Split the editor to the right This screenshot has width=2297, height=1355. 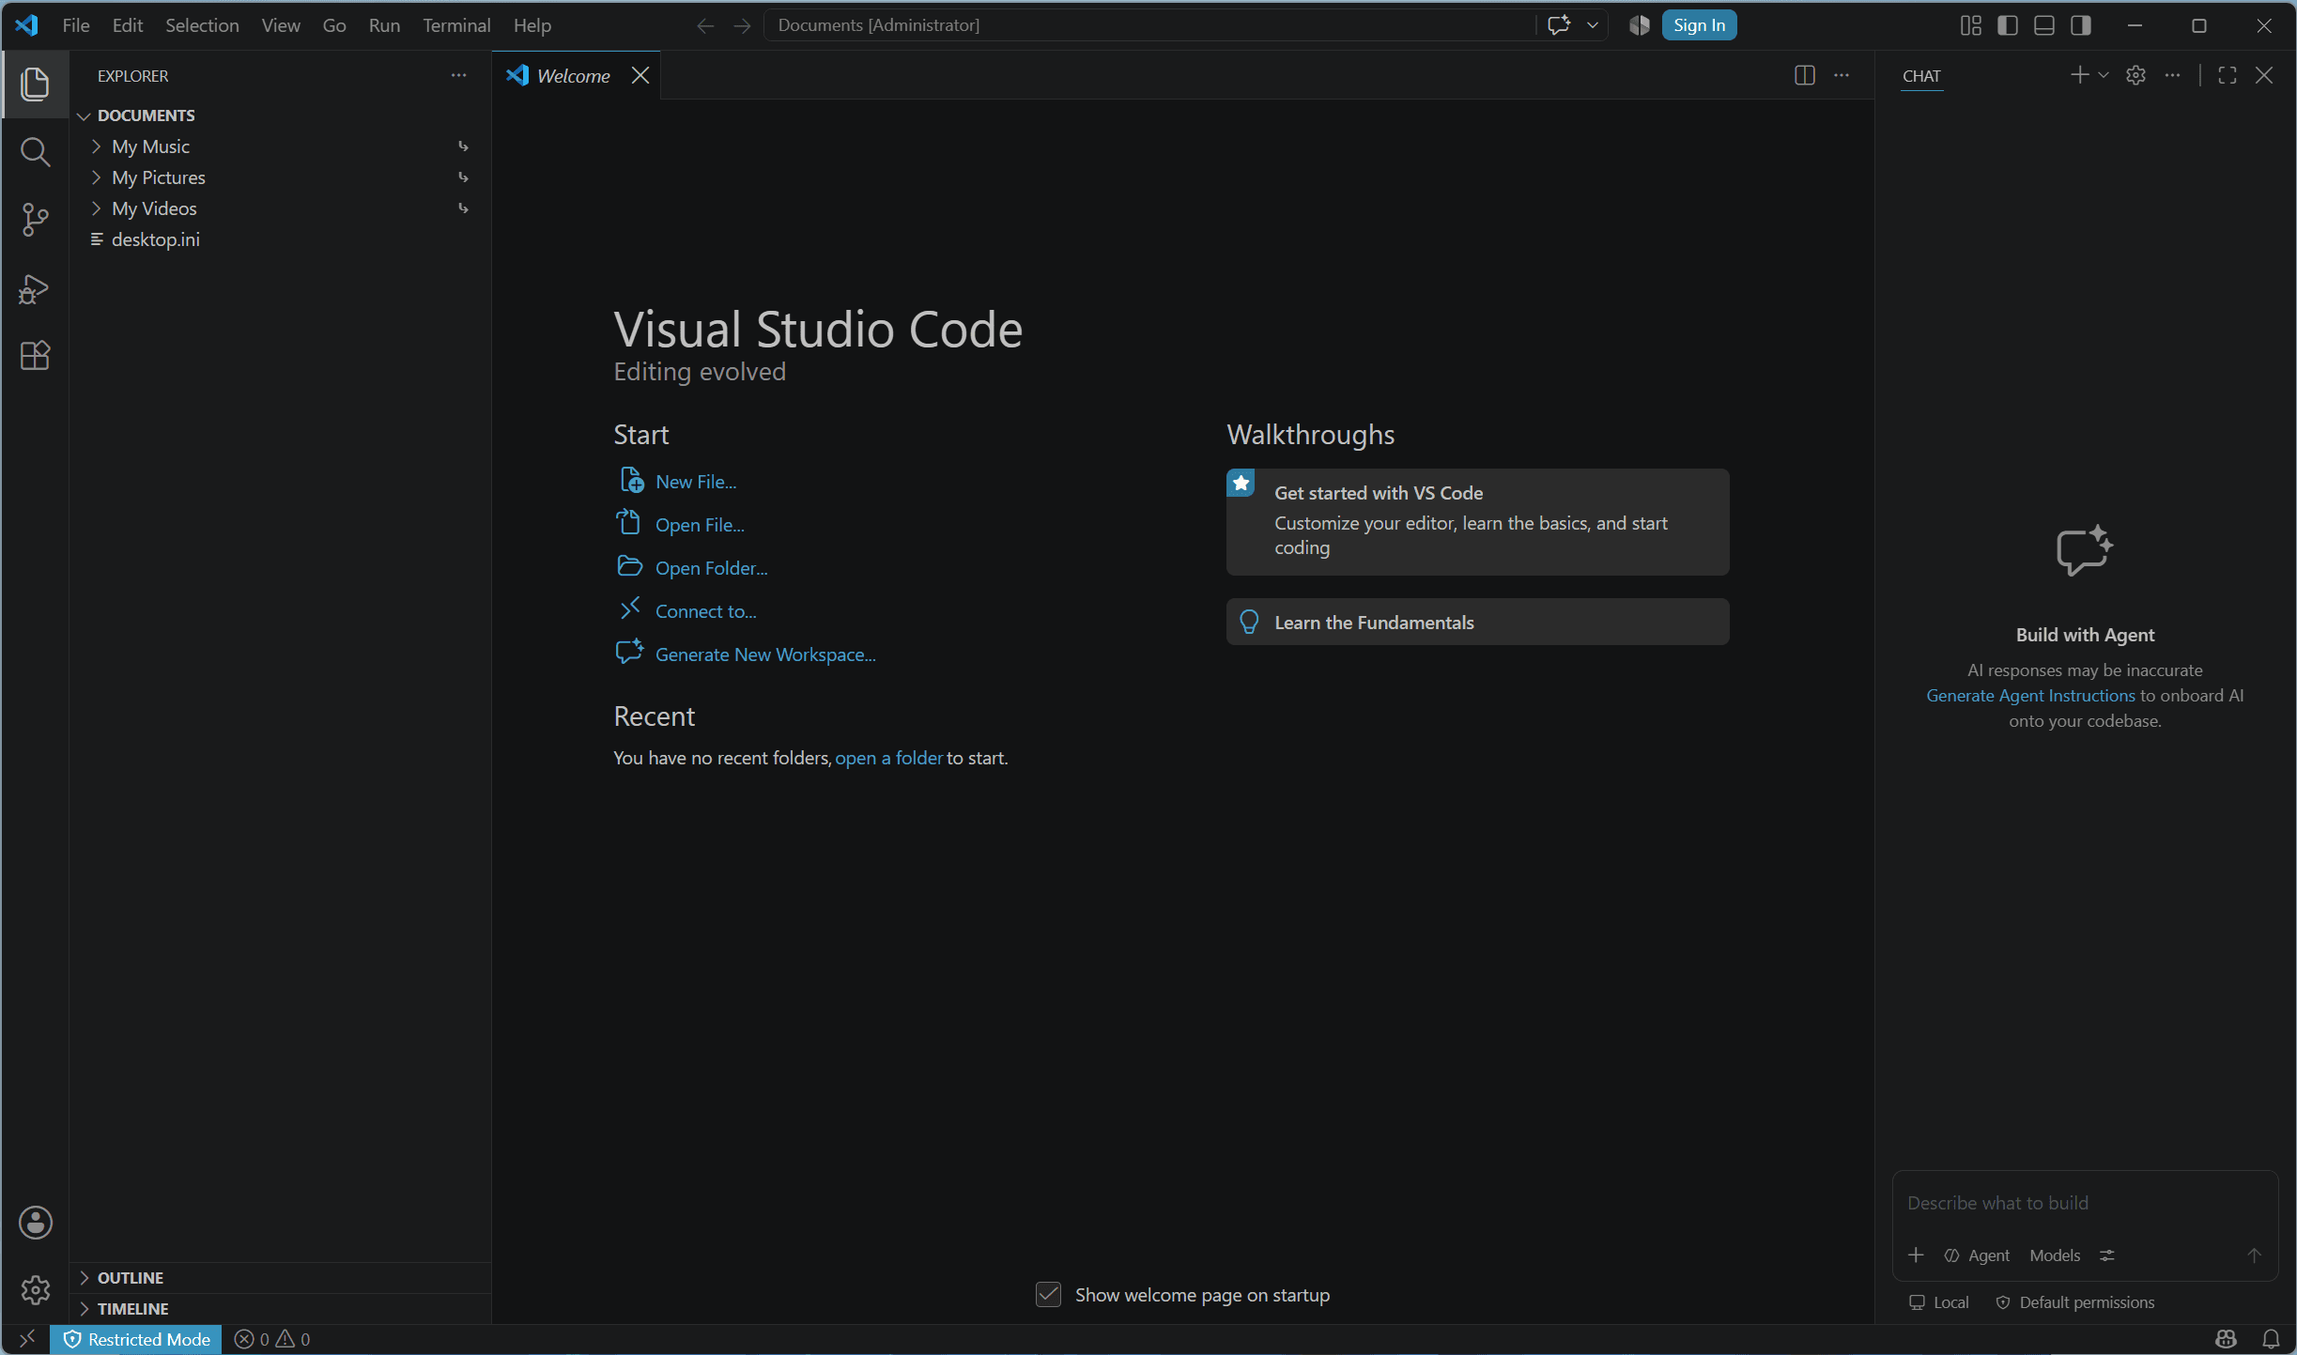click(x=1804, y=75)
